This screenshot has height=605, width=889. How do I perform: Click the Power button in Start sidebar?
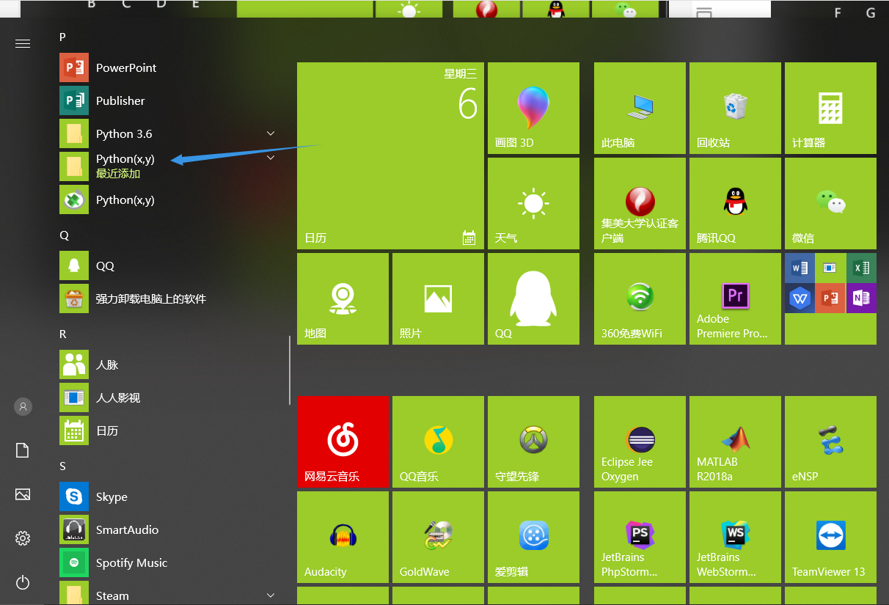(23, 583)
